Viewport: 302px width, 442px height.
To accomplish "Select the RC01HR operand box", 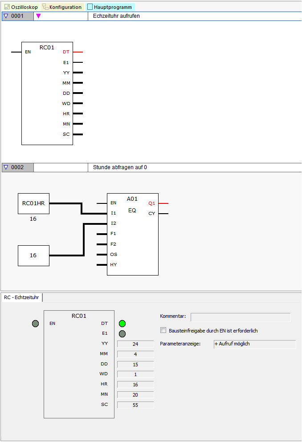I will (x=33, y=203).
